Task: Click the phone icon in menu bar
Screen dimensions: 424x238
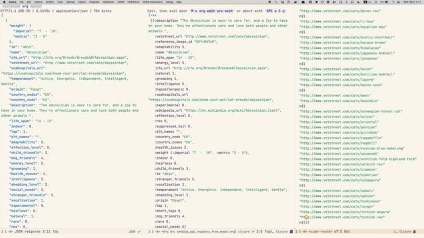Action: (x=359, y=2)
